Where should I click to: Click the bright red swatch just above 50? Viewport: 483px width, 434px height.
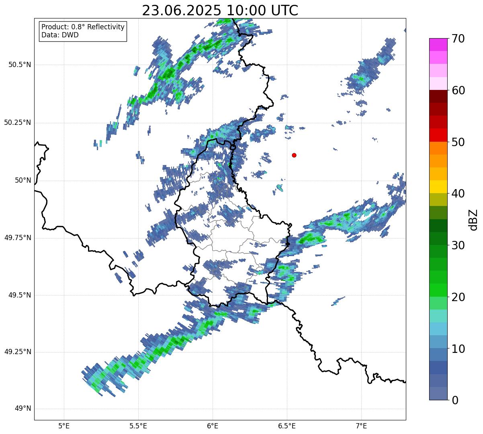pos(438,135)
